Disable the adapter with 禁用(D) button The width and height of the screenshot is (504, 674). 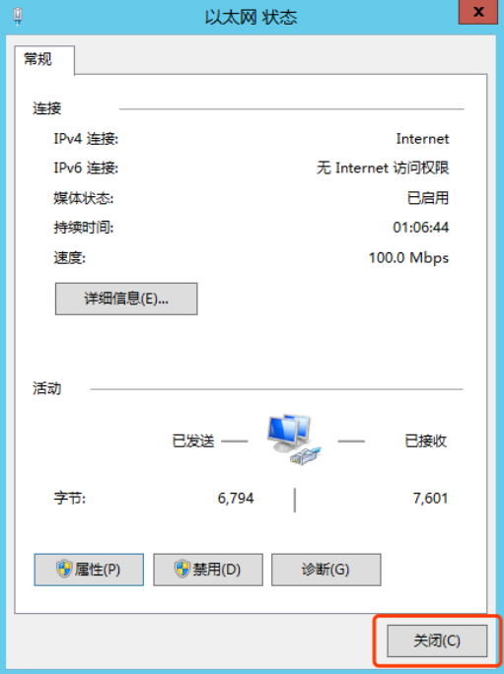[208, 570]
